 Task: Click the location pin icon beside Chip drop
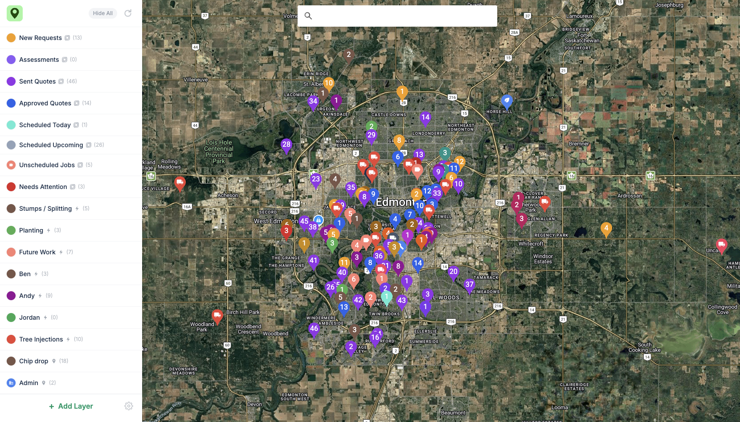click(54, 361)
